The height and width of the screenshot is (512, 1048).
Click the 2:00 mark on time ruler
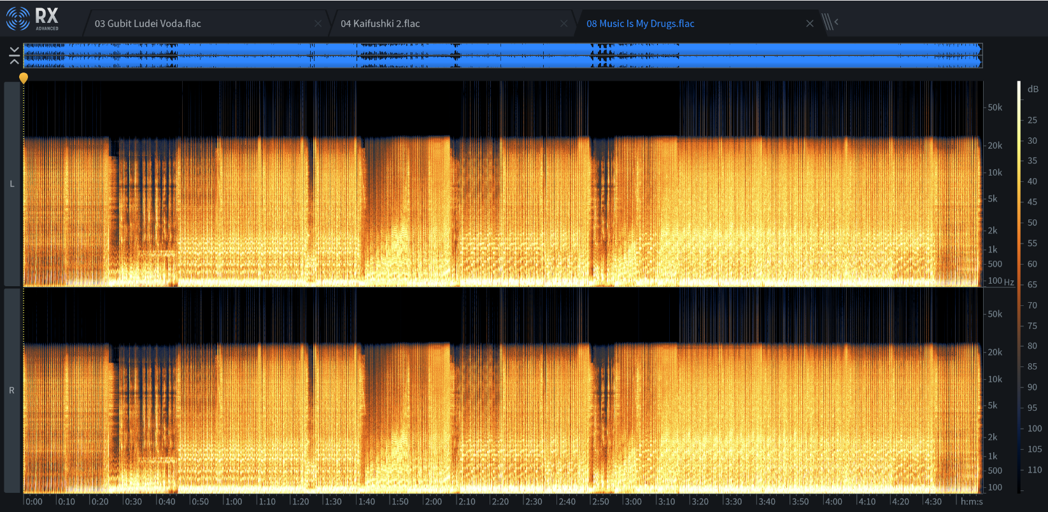click(x=434, y=501)
